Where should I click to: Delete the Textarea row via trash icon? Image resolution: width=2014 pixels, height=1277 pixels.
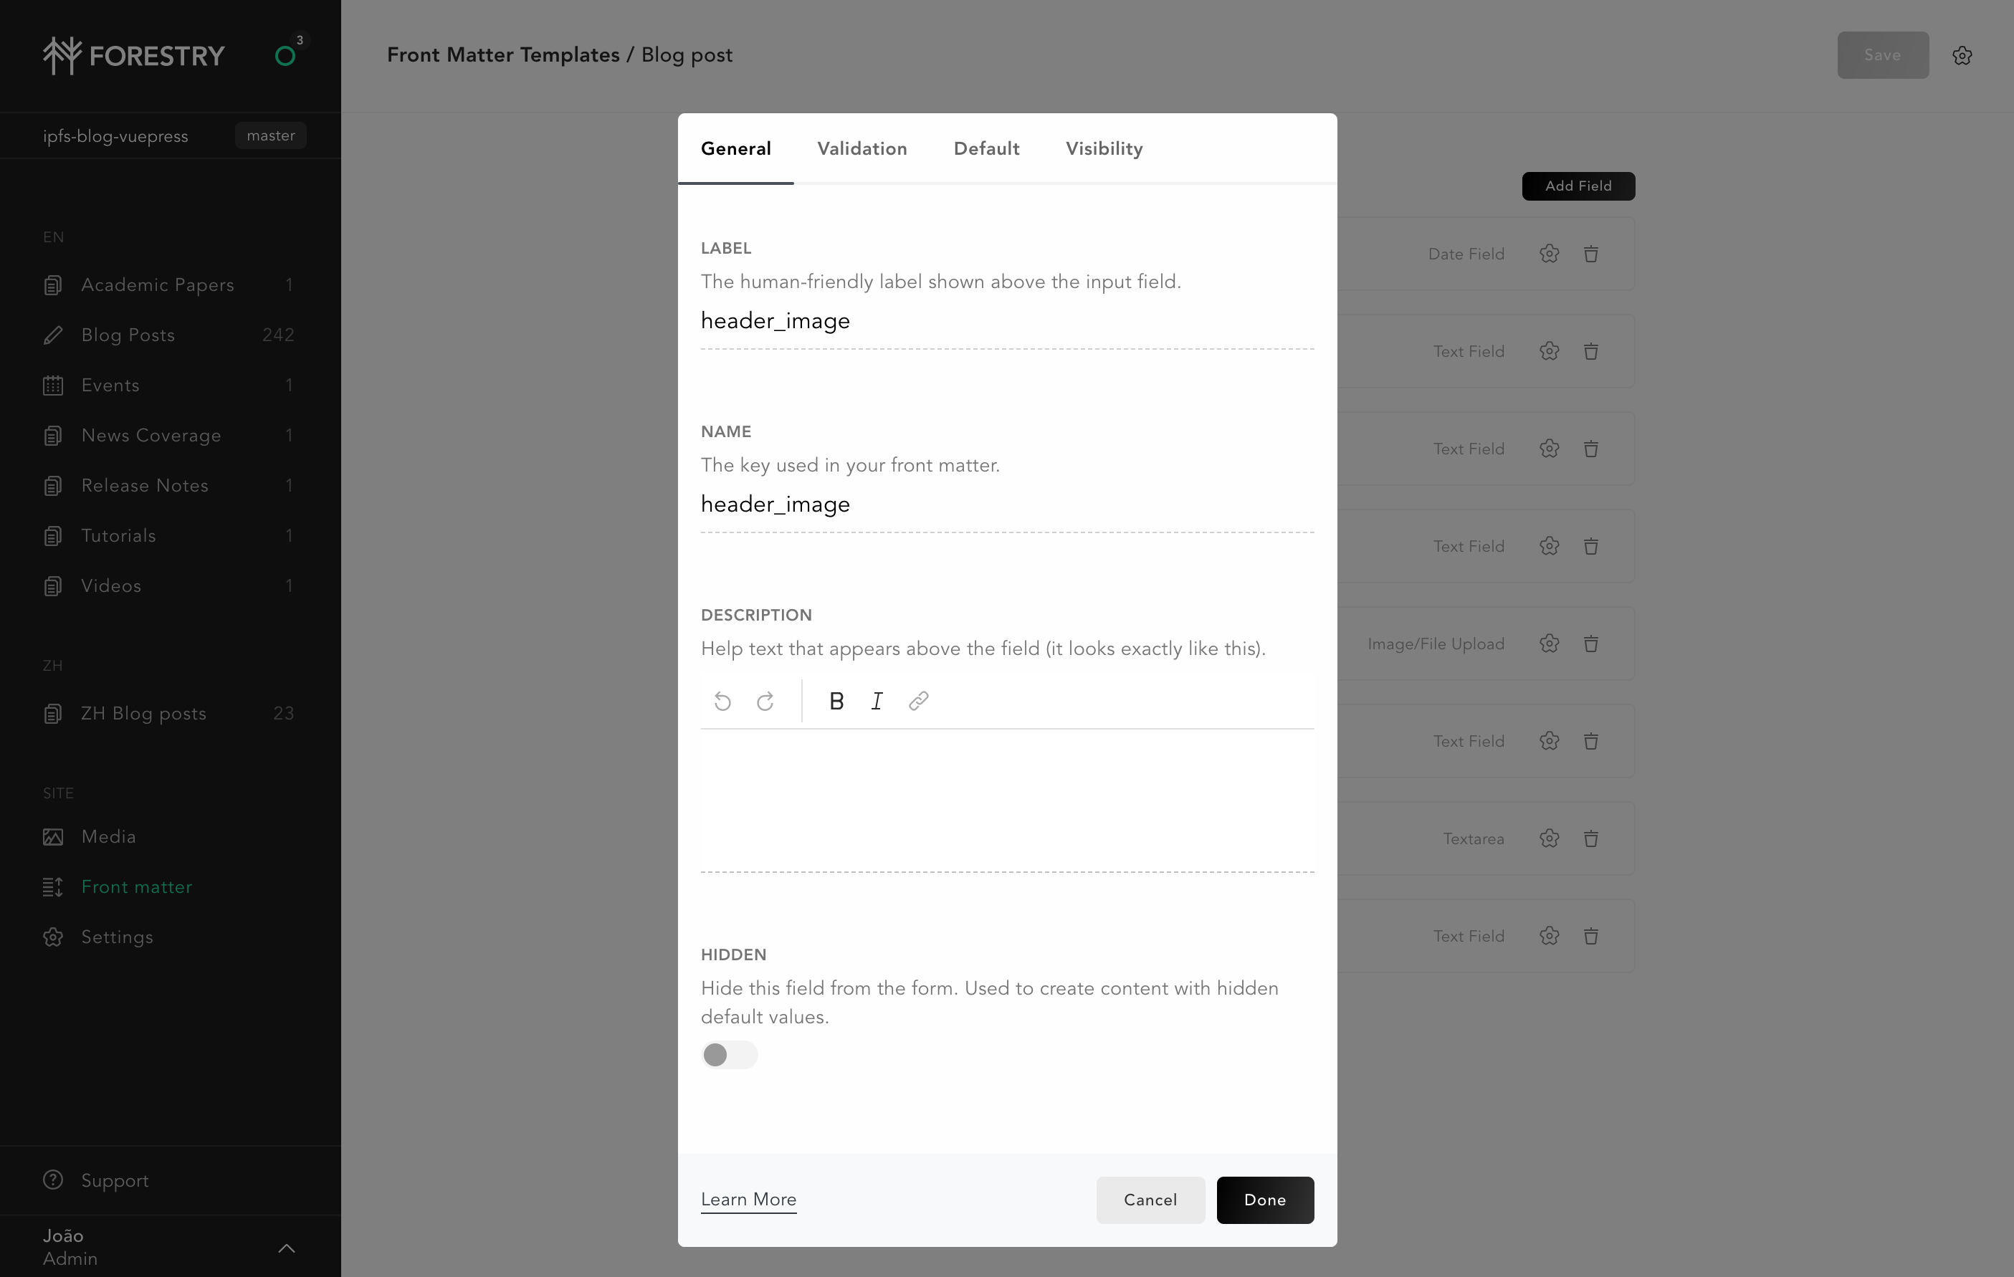(1590, 838)
